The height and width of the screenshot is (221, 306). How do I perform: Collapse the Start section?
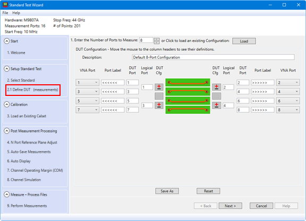tap(6, 41)
